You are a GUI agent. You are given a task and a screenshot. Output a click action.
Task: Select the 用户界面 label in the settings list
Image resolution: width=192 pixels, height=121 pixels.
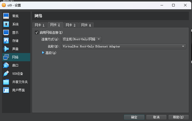click(x=19, y=90)
